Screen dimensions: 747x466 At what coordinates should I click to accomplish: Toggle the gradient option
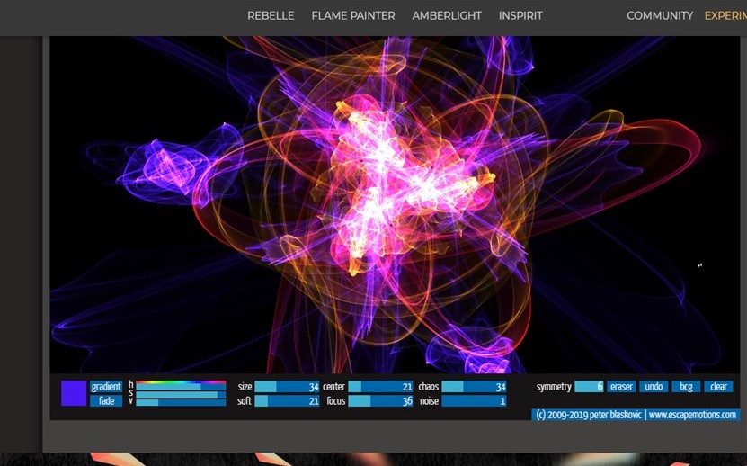pos(106,386)
